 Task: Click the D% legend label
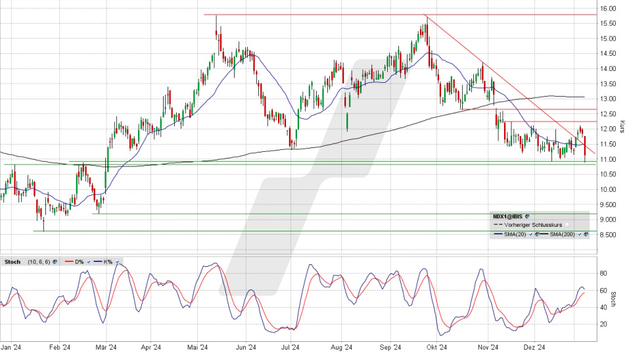(x=80, y=262)
